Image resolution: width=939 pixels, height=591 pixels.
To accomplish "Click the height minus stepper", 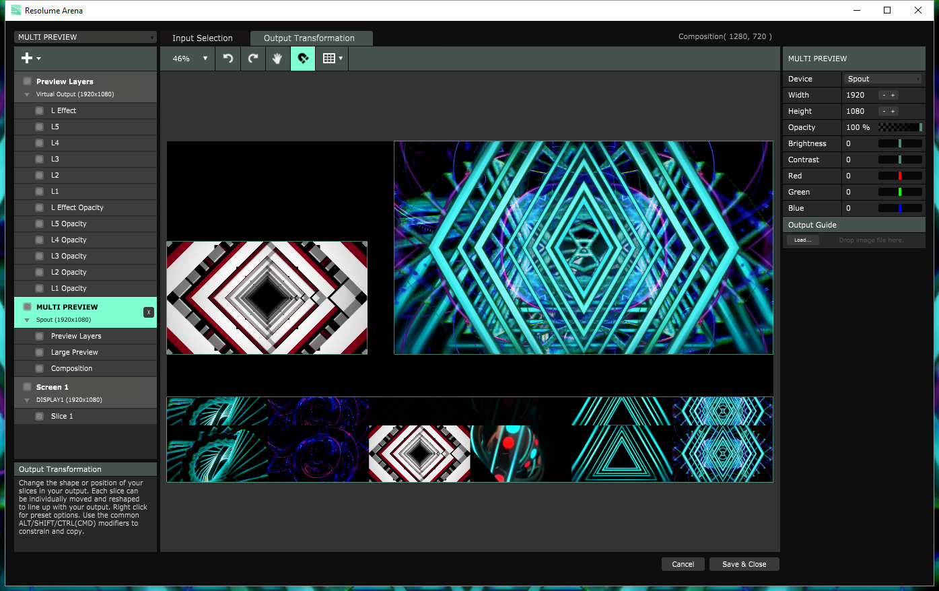I will click(884, 111).
